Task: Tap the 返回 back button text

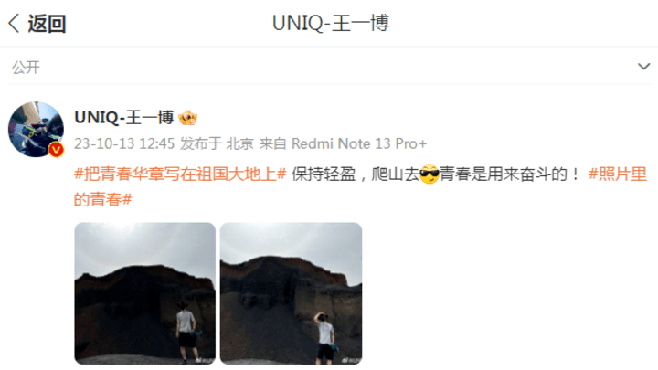Action: coord(47,24)
